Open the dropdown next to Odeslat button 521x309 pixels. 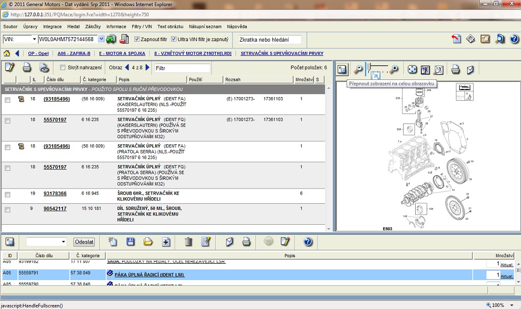coord(63,242)
